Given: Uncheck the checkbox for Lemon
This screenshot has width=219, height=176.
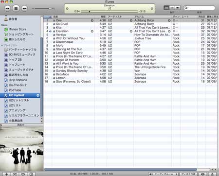Looking at the screenshot, I should [x=54, y=78].
